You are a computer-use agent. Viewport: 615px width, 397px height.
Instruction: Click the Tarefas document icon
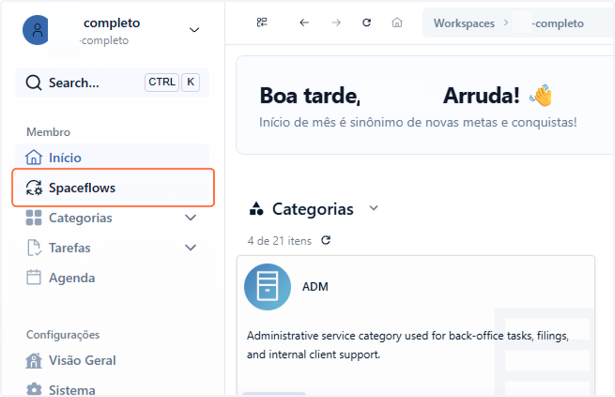tap(33, 248)
